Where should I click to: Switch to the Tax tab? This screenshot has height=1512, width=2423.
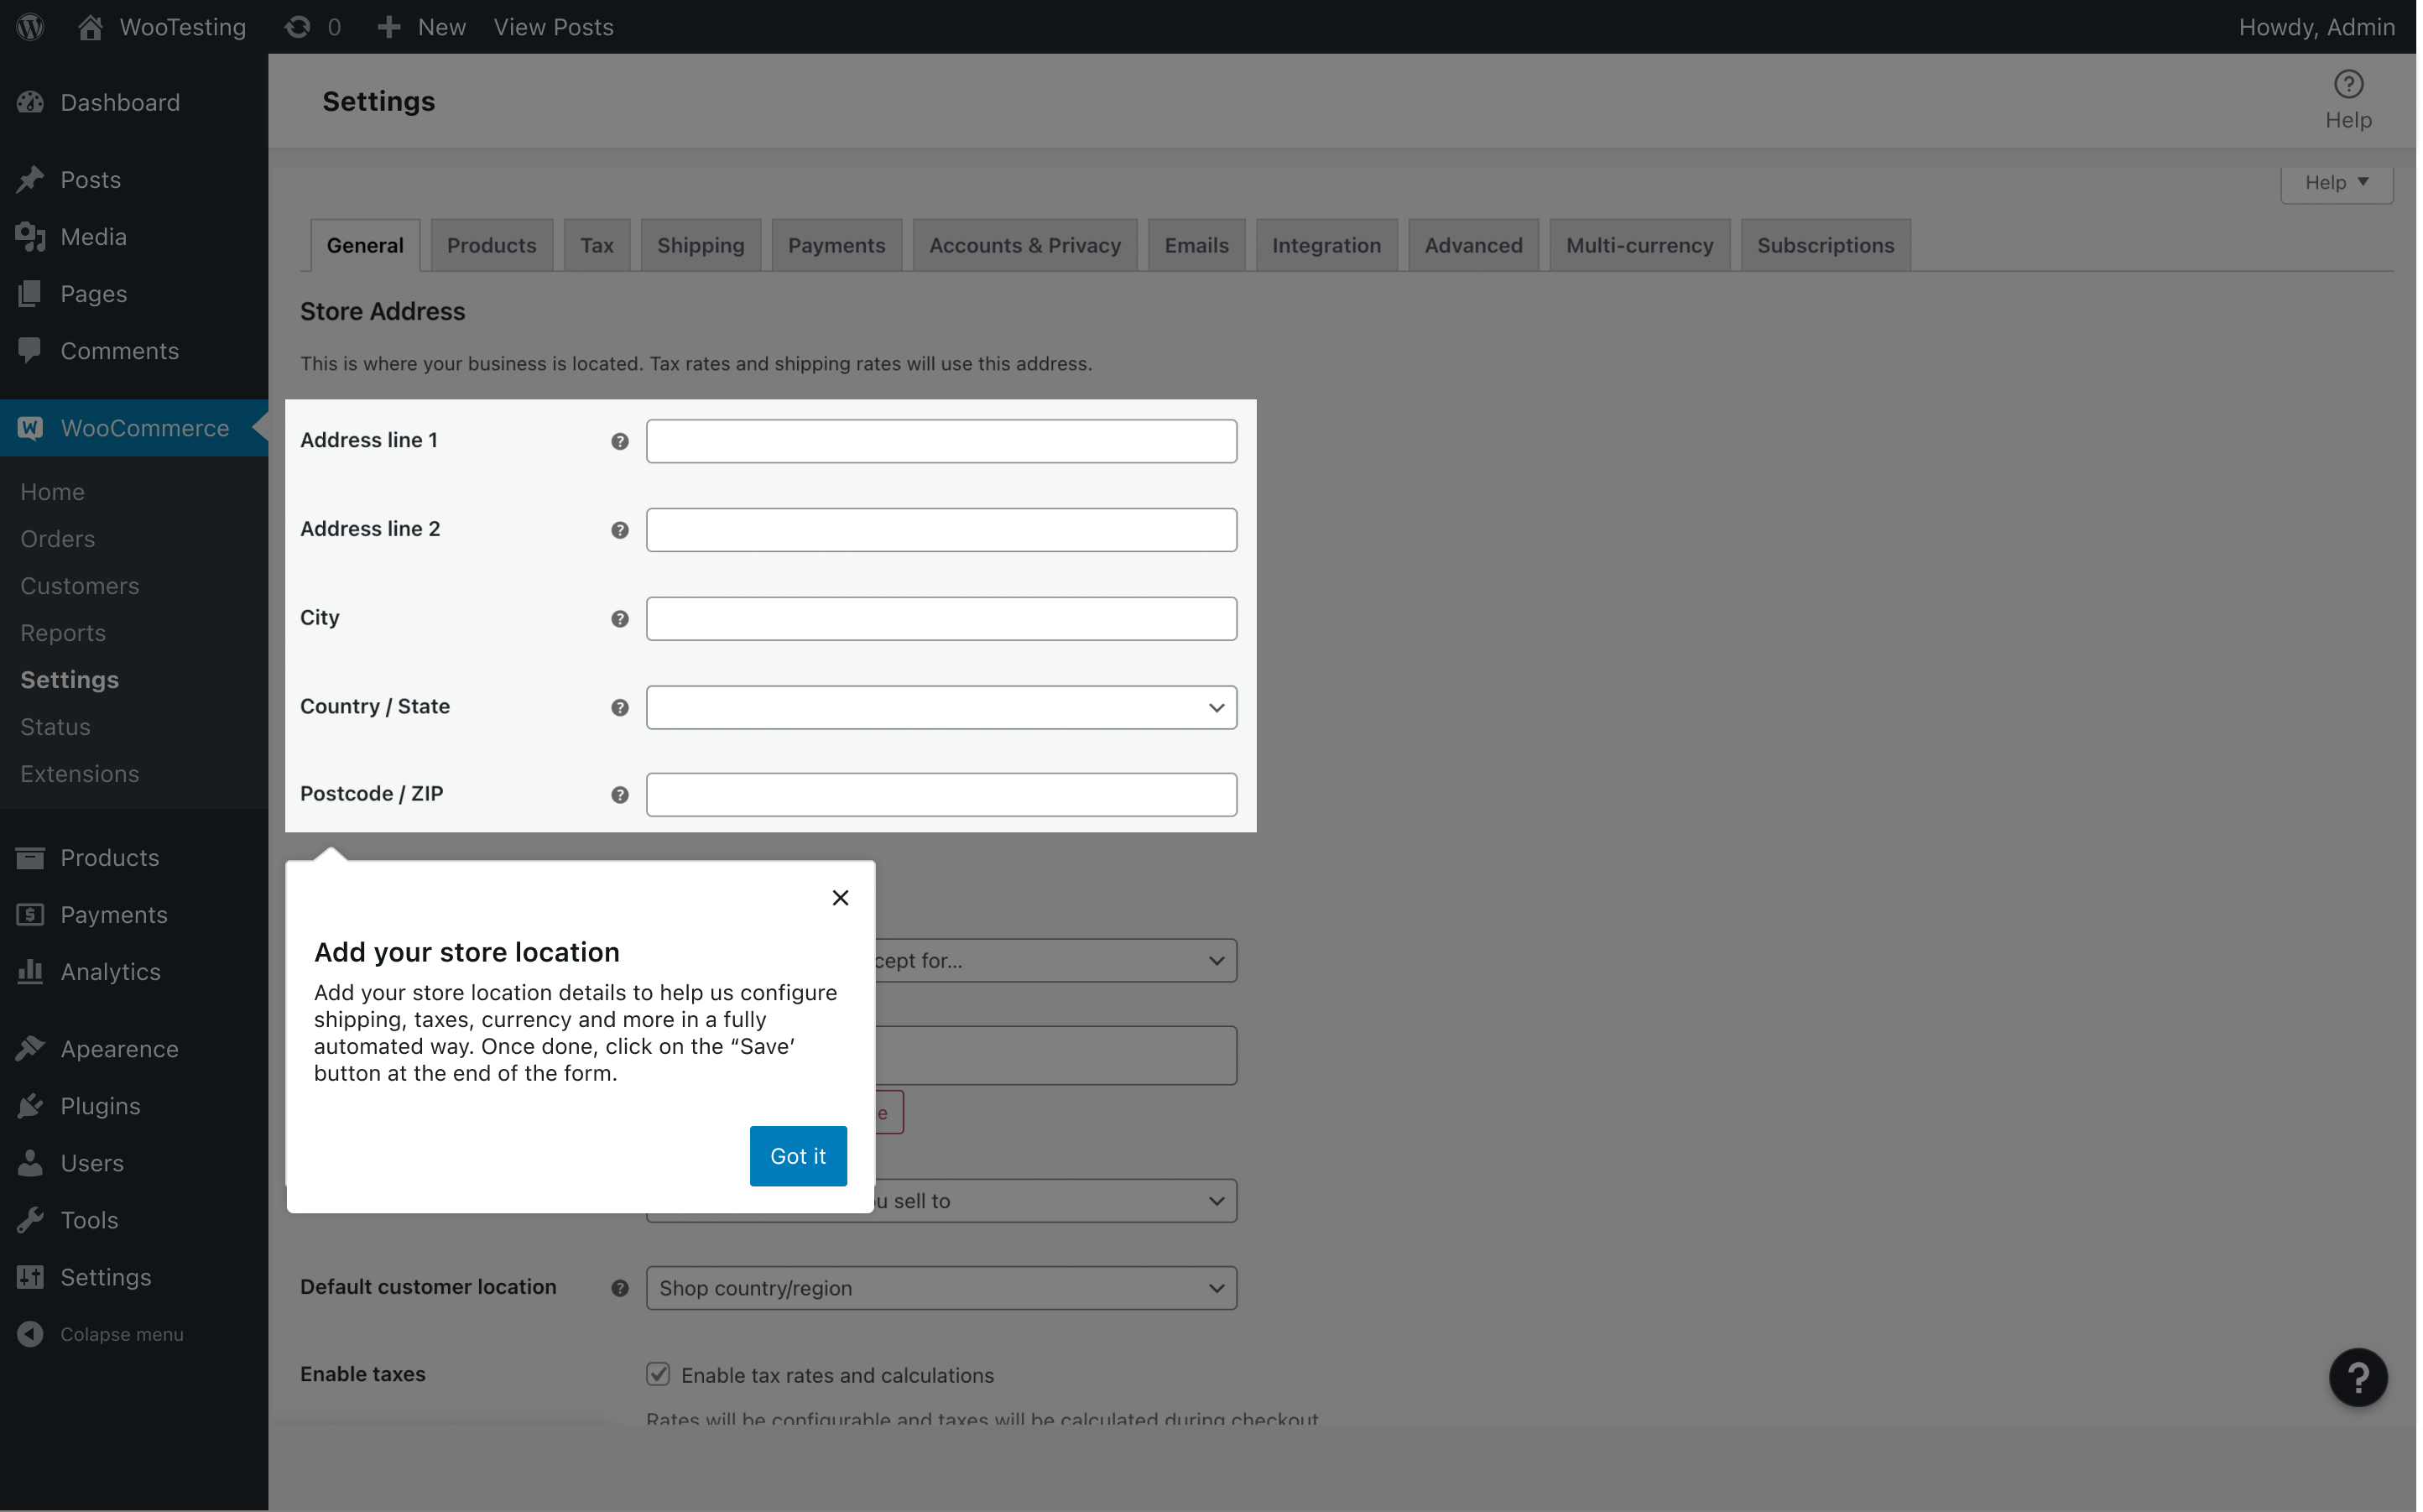[x=596, y=244]
